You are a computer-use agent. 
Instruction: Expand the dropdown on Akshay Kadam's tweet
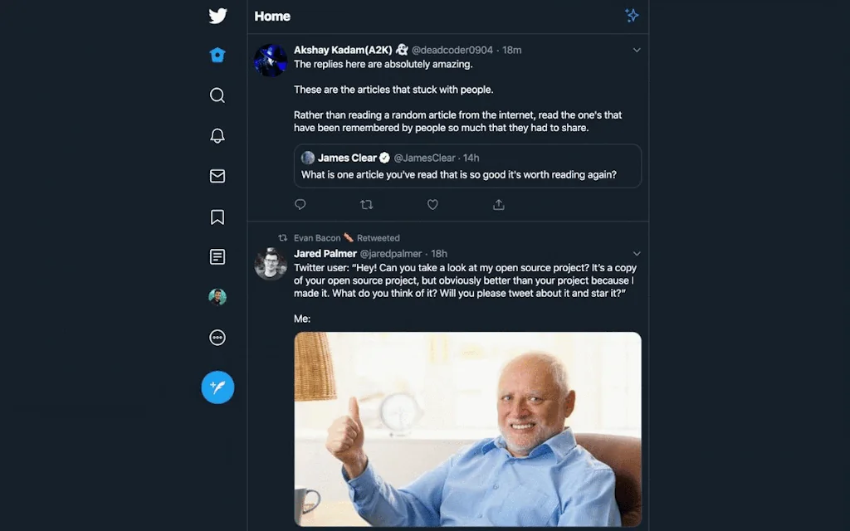click(636, 50)
